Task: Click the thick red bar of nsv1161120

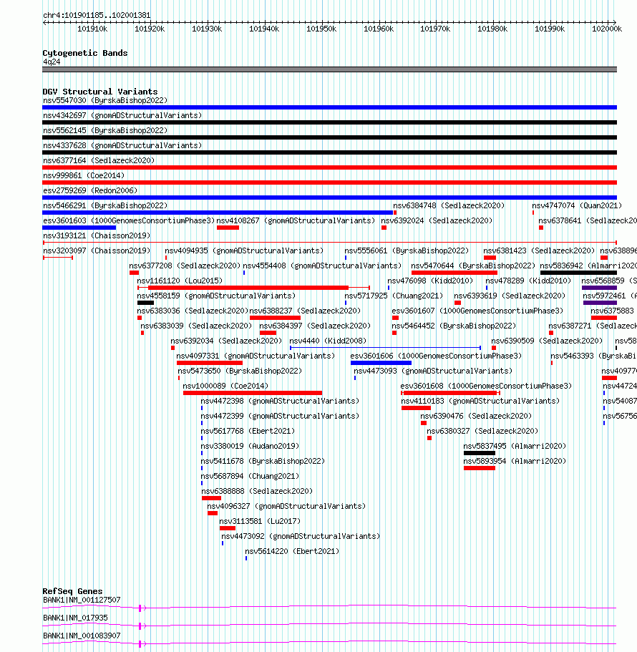Action: [x=248, y=287]
